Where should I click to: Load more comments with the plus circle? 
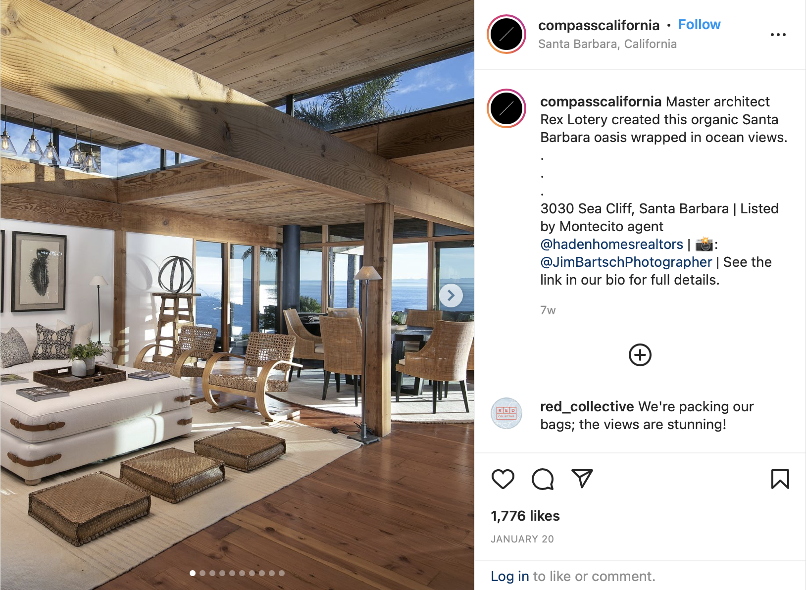[x=640, y=355]
